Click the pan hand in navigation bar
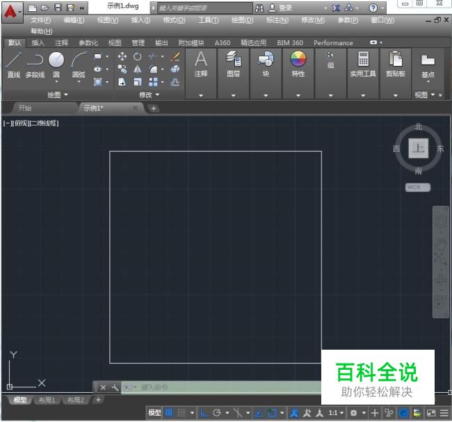Screen dimensions: 452x422 click(440, 243)
